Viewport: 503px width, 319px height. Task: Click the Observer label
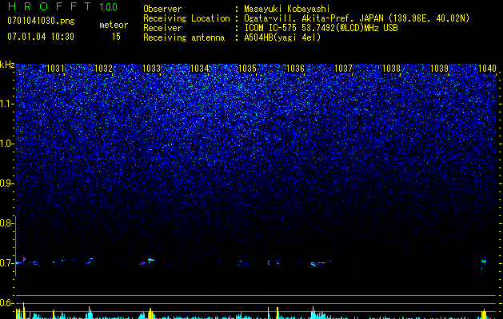162,9
